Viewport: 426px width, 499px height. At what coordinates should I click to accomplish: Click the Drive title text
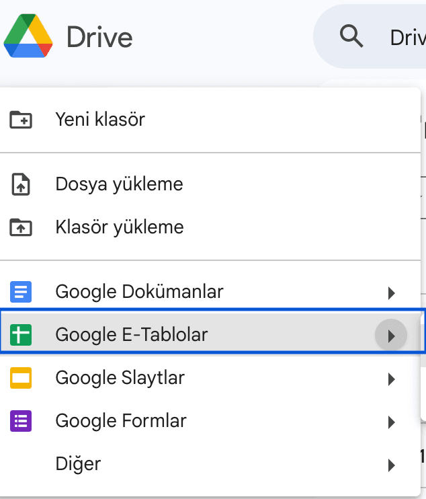[x=99, y=37]
